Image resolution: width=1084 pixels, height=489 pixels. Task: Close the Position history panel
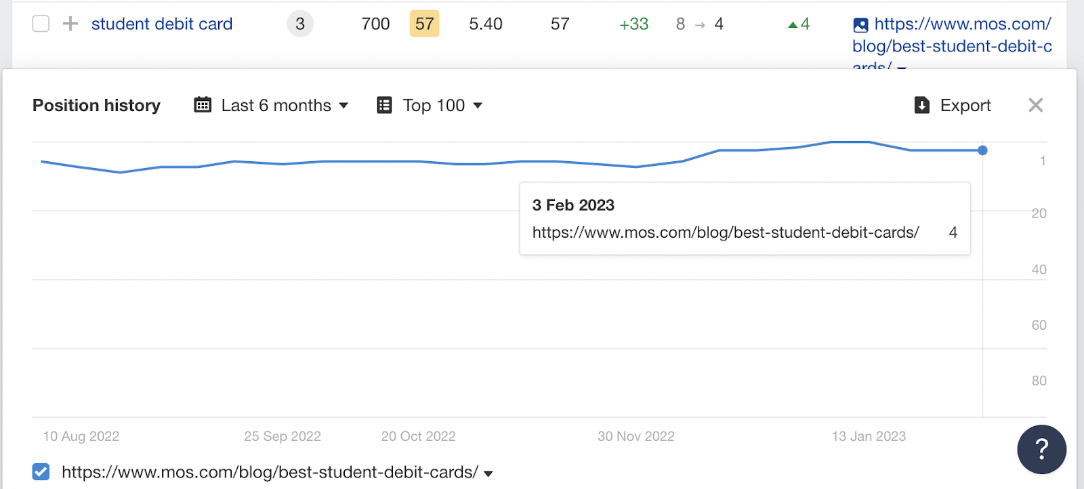click(1035, 105)
